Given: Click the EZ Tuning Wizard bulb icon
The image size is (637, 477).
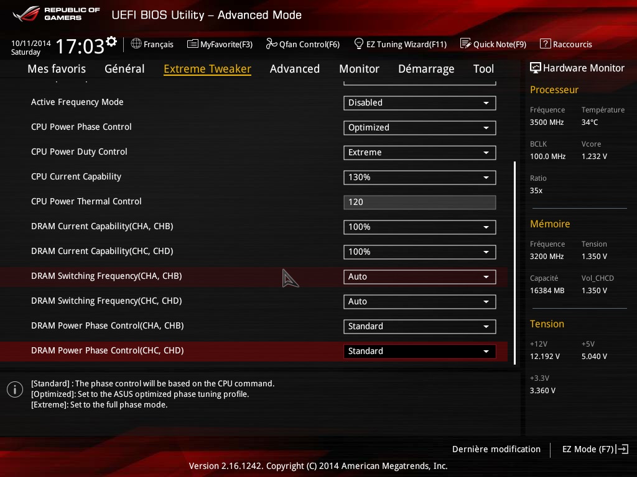Looking at the screenshot, I should (358, 44).
